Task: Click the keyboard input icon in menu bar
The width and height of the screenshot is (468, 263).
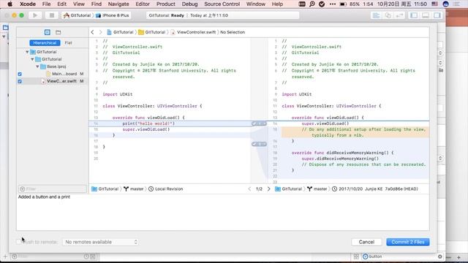Action: [x=302, y=4]
